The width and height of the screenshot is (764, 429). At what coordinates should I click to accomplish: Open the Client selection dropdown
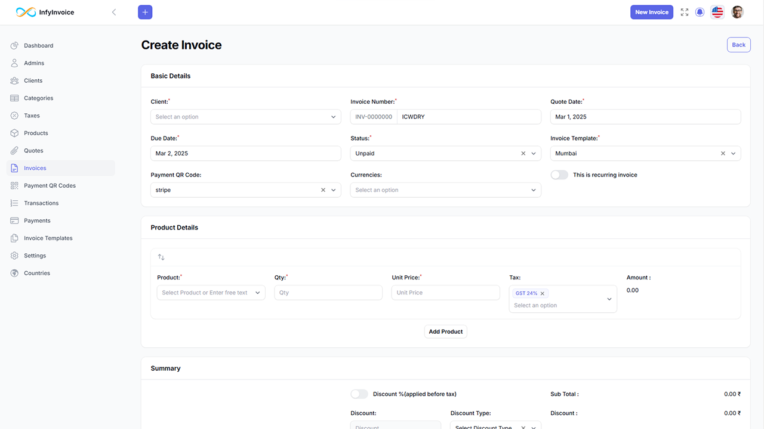(245, 116)
